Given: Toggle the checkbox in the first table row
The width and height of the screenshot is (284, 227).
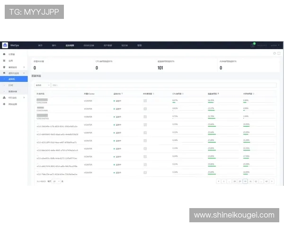Looking at the screenshot, I should click(x=145, y=101).
